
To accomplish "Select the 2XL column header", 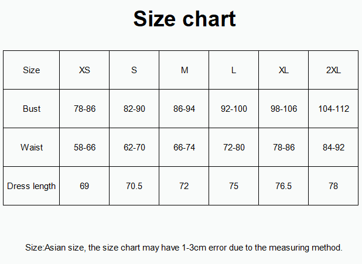I will 333,70.
